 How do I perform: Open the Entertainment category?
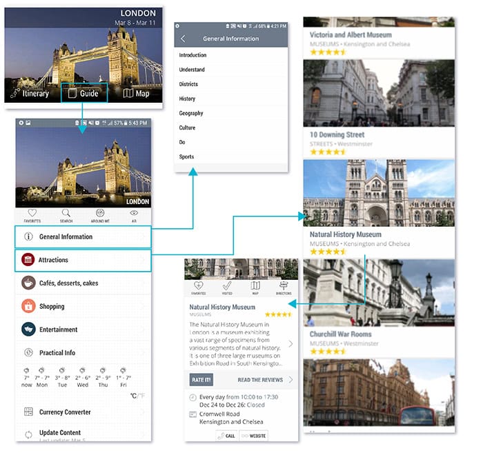pyautogui.click(x=83, y=330)
